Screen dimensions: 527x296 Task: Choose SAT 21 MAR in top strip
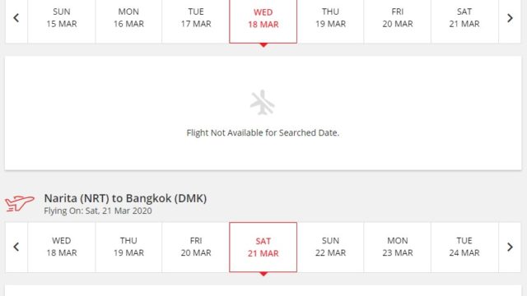tap(464, 18)
